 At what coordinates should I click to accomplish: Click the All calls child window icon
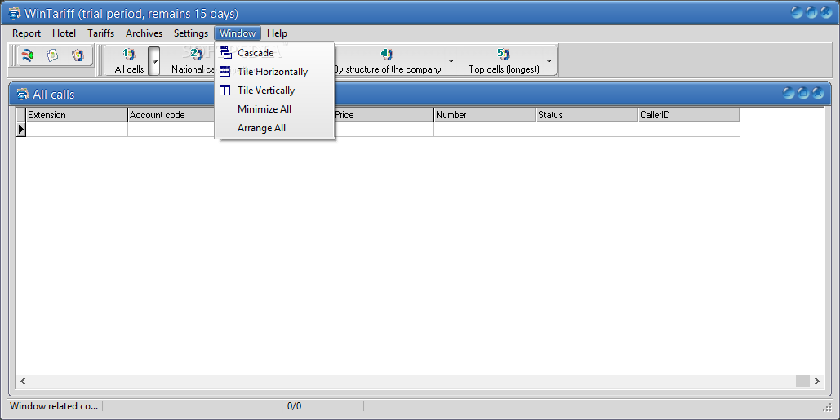tap(23, 94)
